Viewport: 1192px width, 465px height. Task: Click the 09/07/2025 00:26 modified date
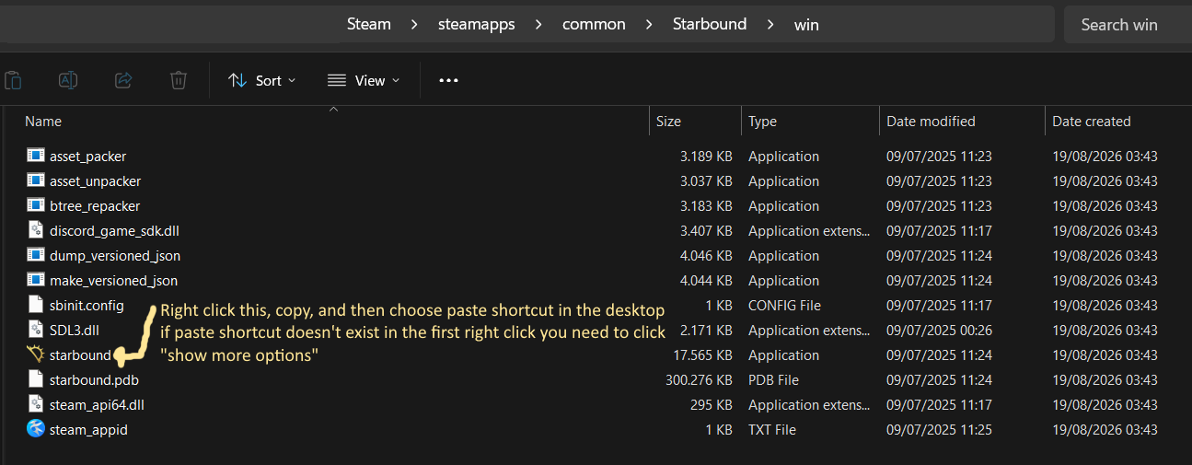[939, 330]
